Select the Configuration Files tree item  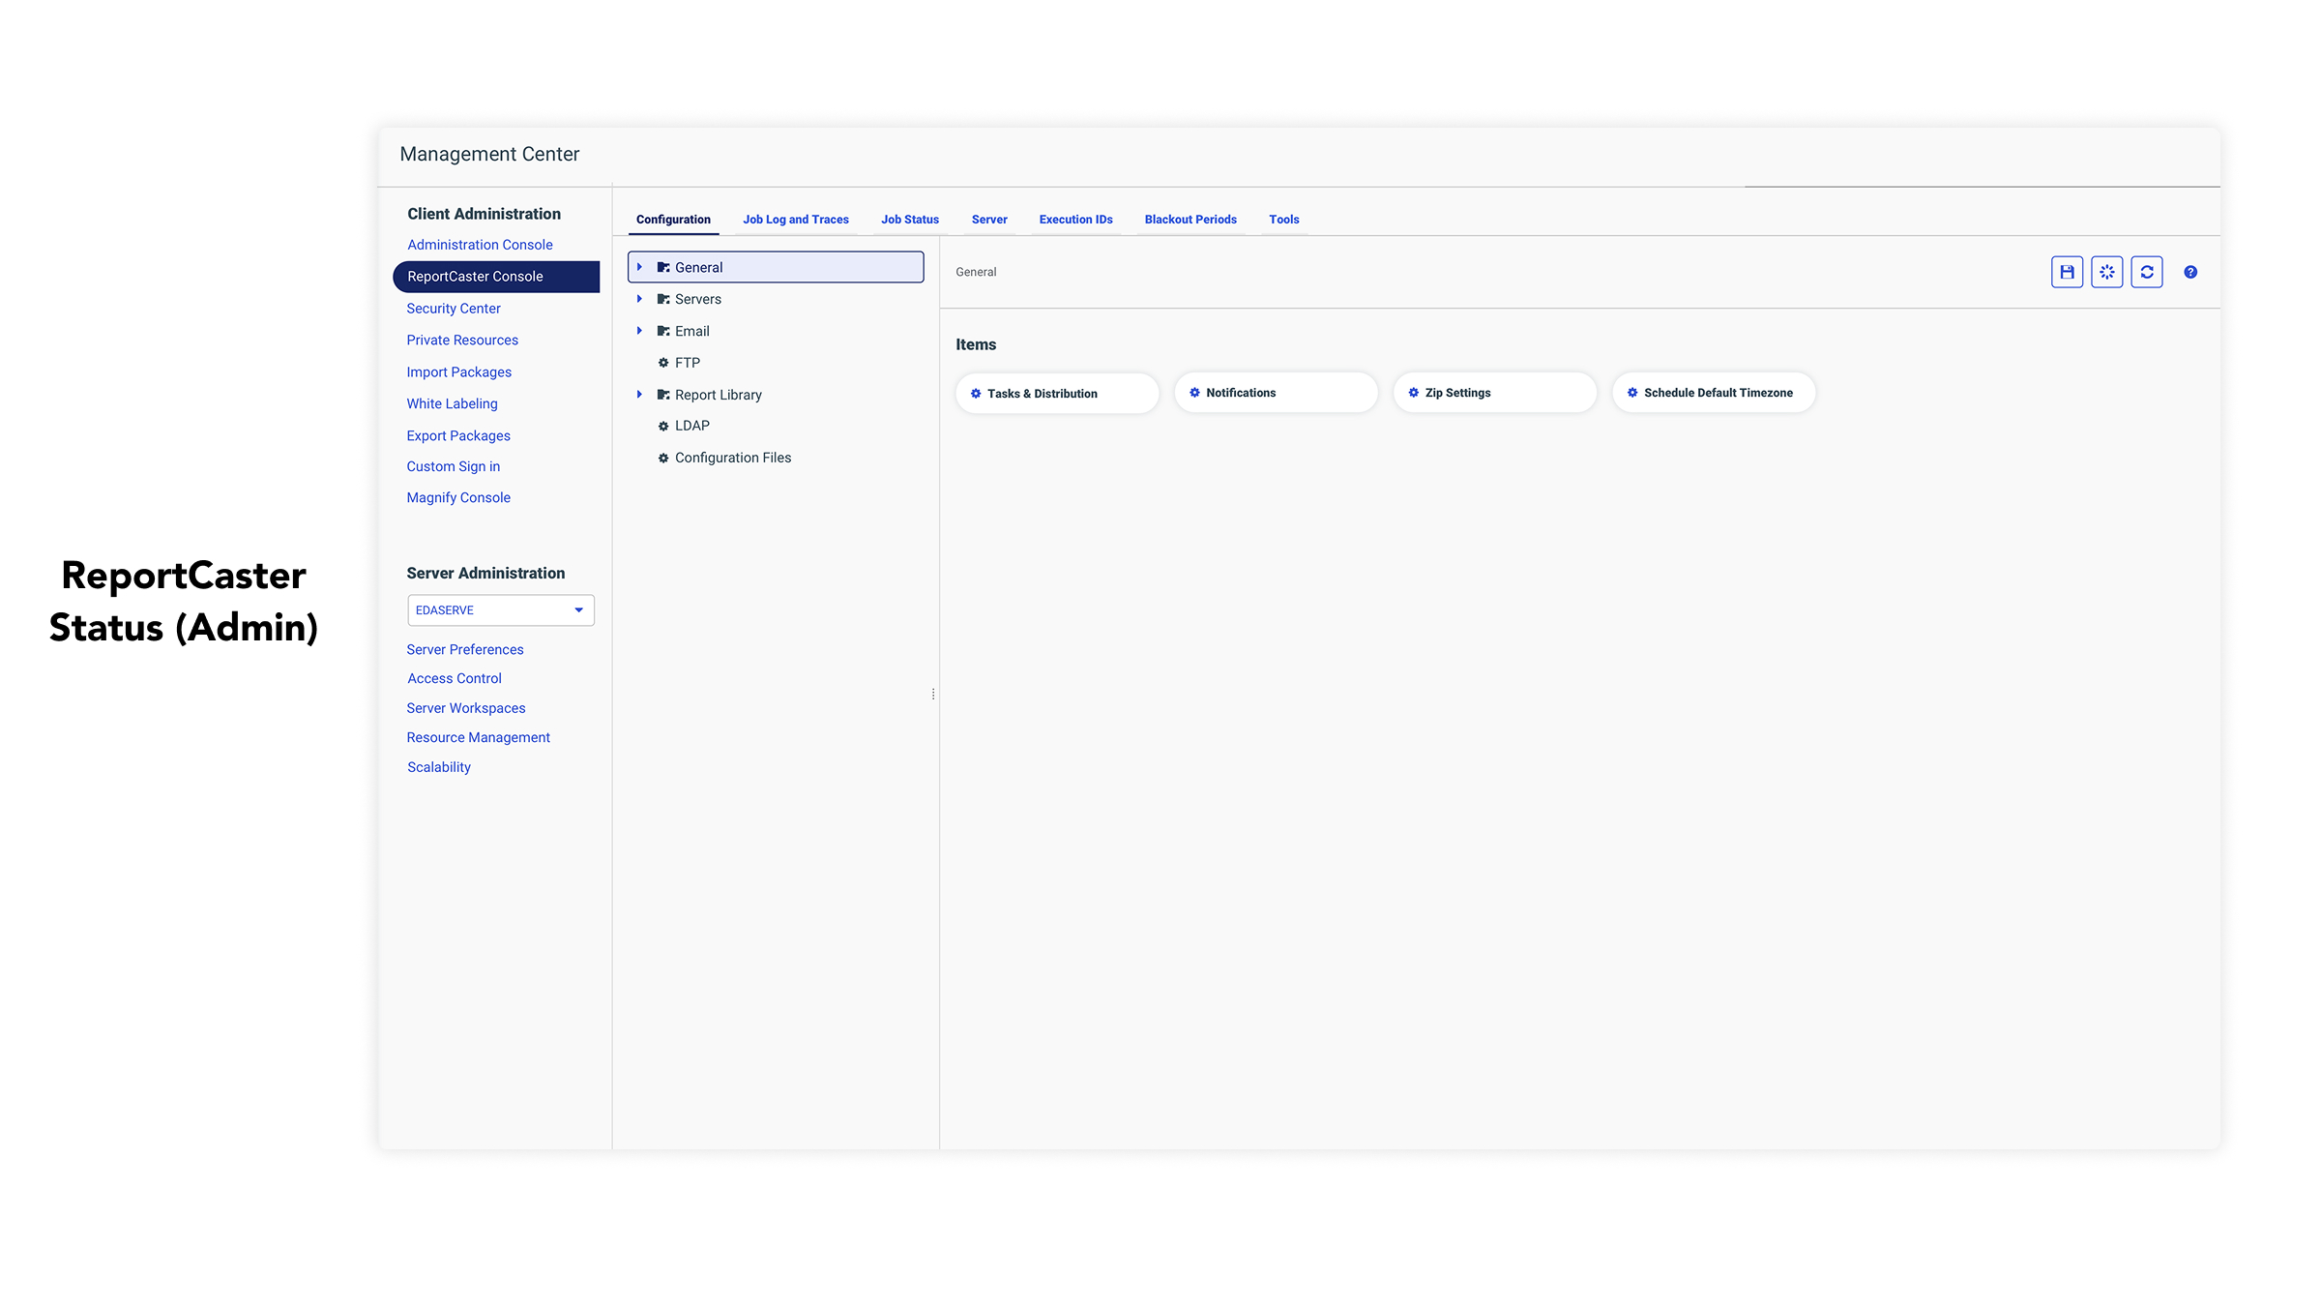tap(732, 458)
